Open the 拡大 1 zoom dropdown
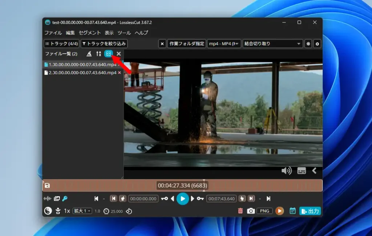Screen dimensions: 372x236 pos(82,211)
